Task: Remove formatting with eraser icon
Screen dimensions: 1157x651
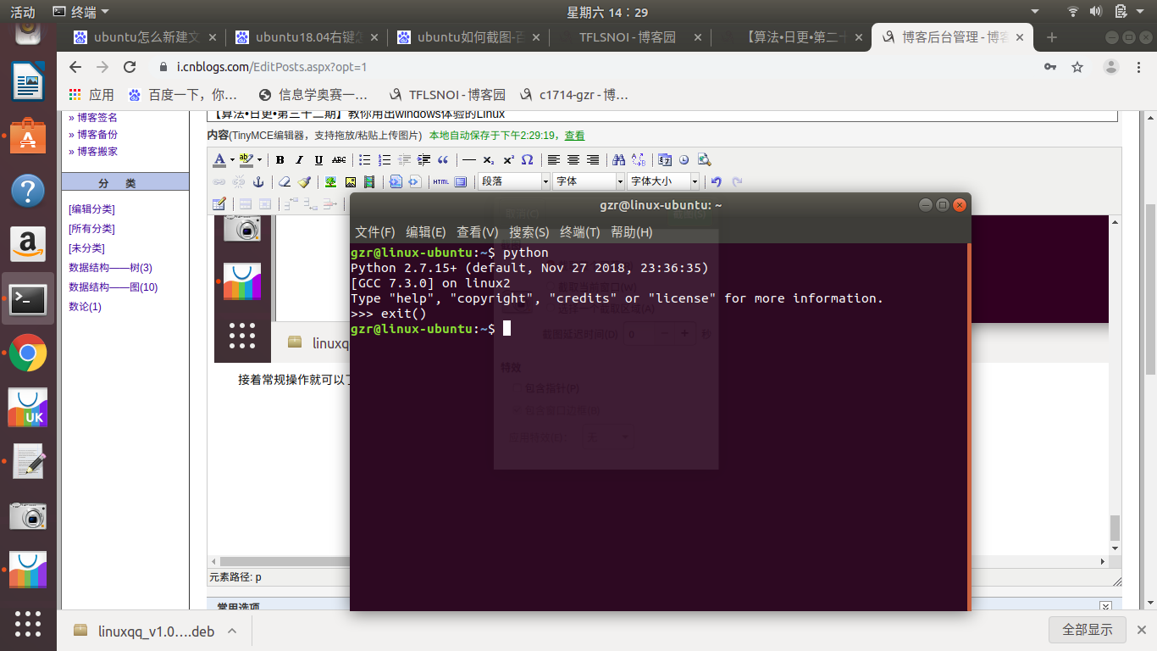Action: pos(285,181)
